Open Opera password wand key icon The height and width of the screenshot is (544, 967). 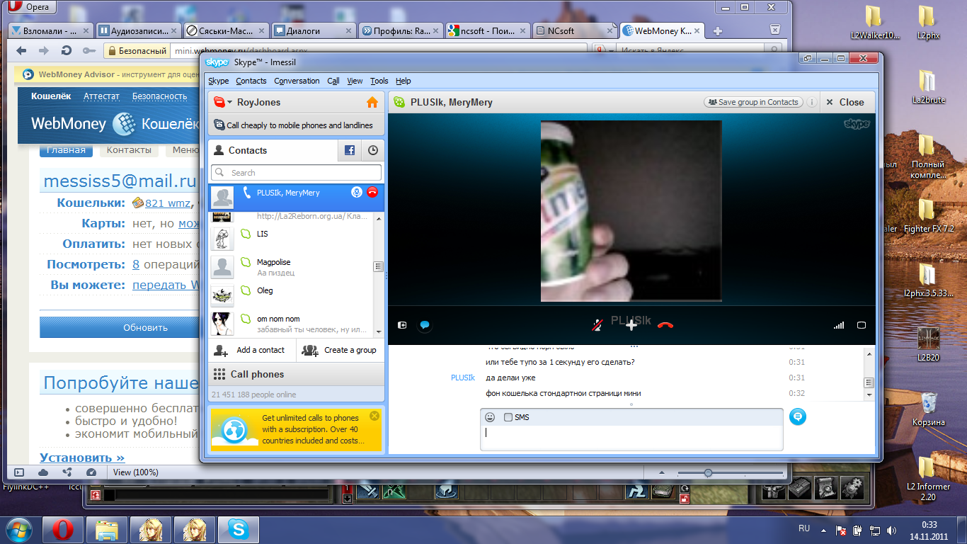pos(89,50)
